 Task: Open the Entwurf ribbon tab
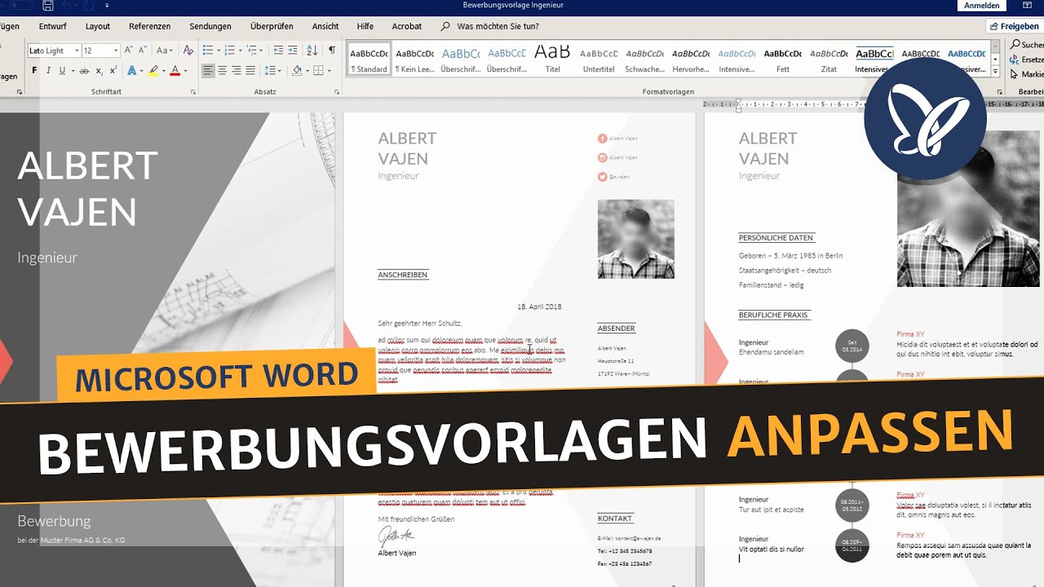pyautogui.click(x=53, y=26)
